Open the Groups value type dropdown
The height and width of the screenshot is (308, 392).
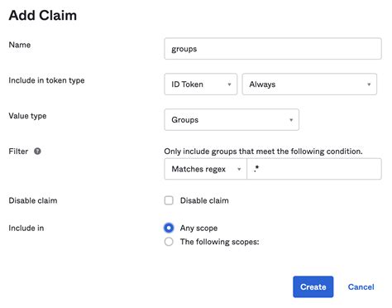232,120
